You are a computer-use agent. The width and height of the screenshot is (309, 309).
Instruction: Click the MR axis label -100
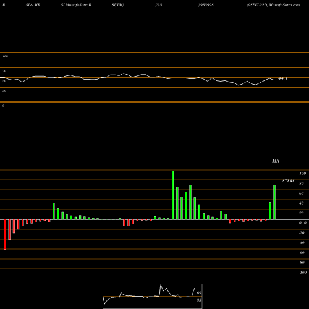click(303, 273)
